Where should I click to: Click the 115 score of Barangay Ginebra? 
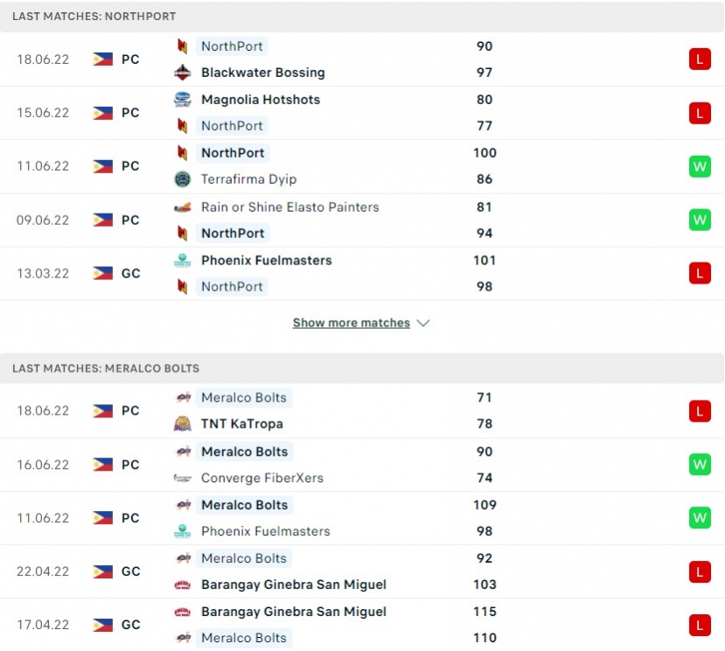[x=484, y=612]
